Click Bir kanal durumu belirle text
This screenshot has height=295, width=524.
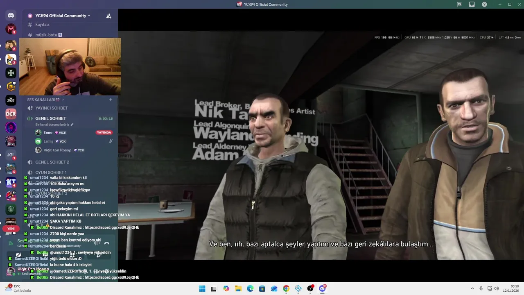(52, 125)
